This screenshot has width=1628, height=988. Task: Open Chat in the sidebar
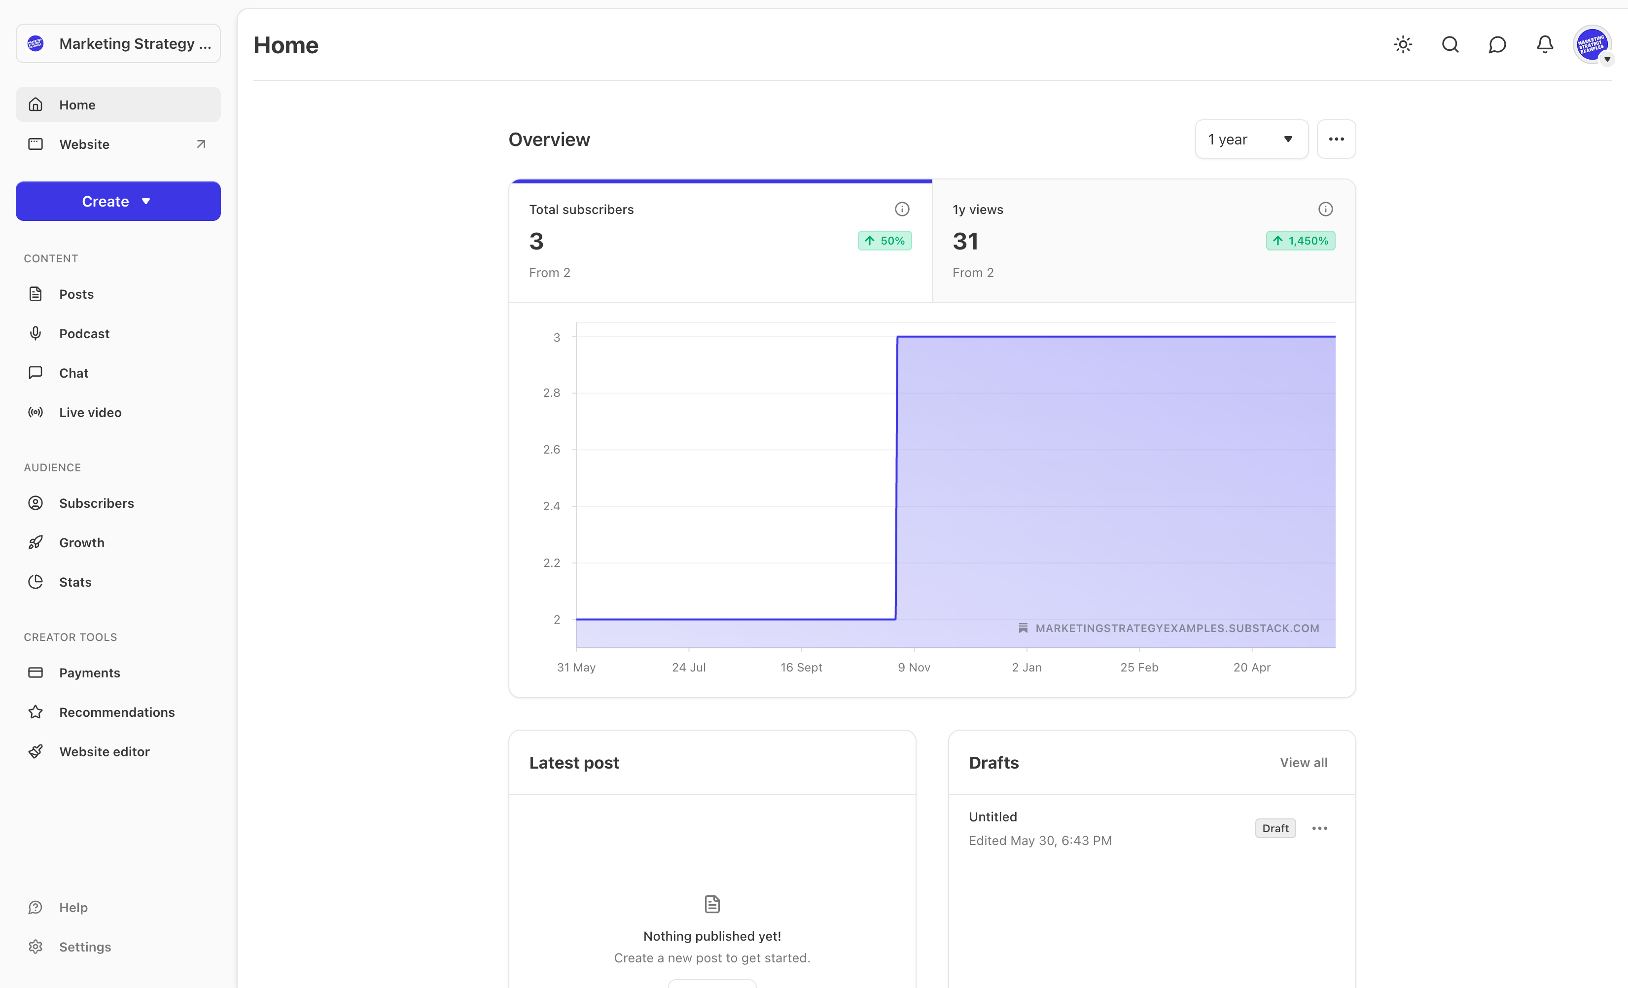pos(118,373)
